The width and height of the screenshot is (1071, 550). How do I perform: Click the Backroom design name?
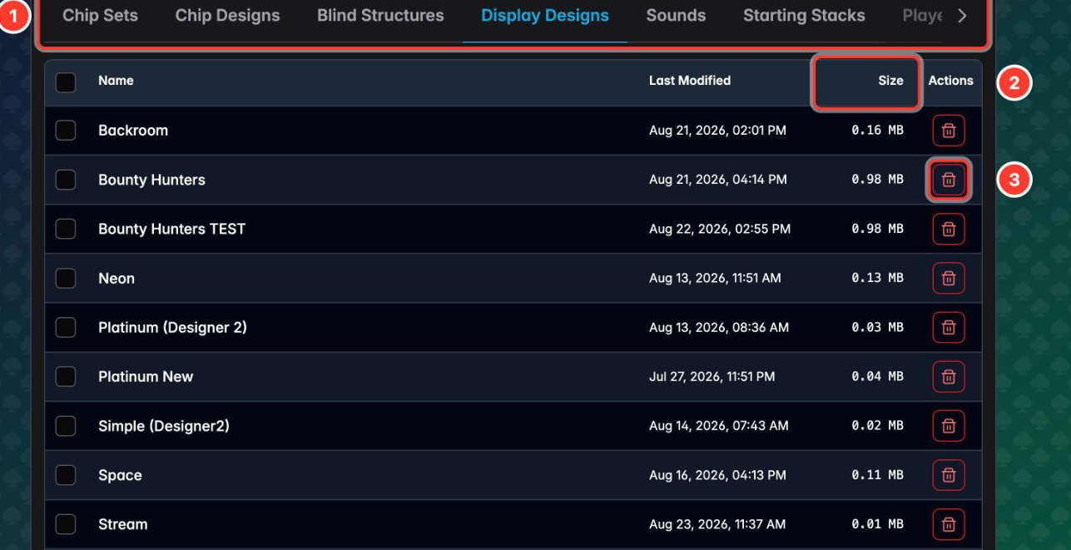tap(133, 131)
